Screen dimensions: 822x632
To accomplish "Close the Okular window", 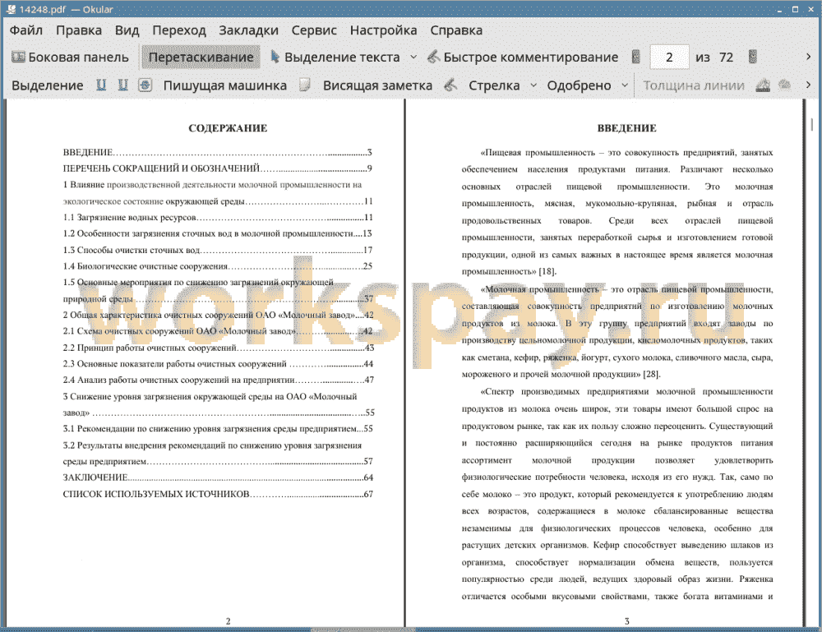I will (810, 9).
